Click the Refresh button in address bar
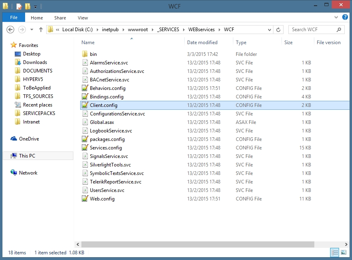The height and width of the screenshot is (260, 352). pyautogui.click(x=278, y=29)
